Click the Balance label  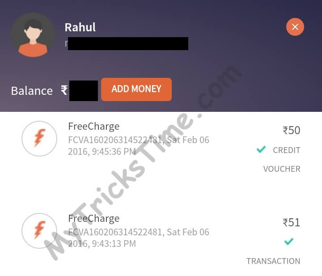32,91
